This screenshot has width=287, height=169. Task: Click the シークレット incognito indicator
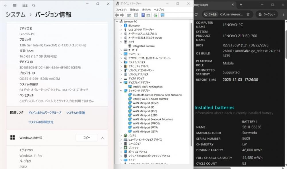pyautogui.click(x=267, y=14)
